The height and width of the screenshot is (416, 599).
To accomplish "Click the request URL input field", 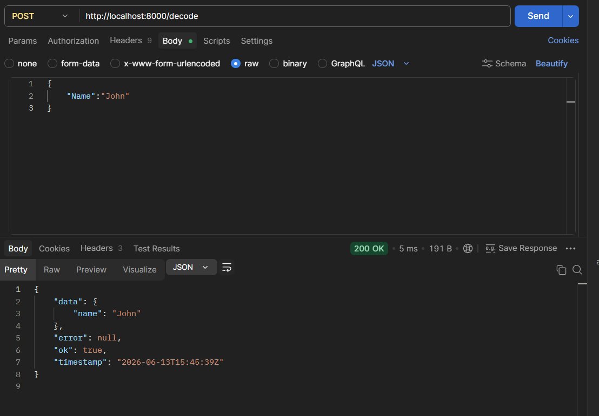I will tap(295, 16).
